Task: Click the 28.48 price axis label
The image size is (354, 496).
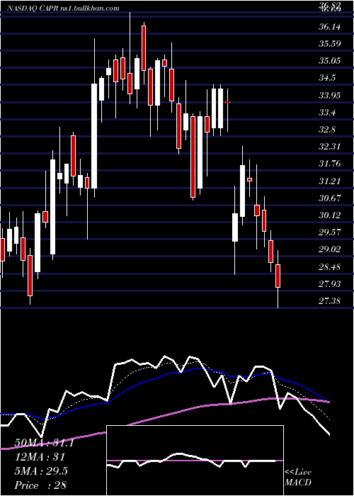Action: tap(330, 267)
